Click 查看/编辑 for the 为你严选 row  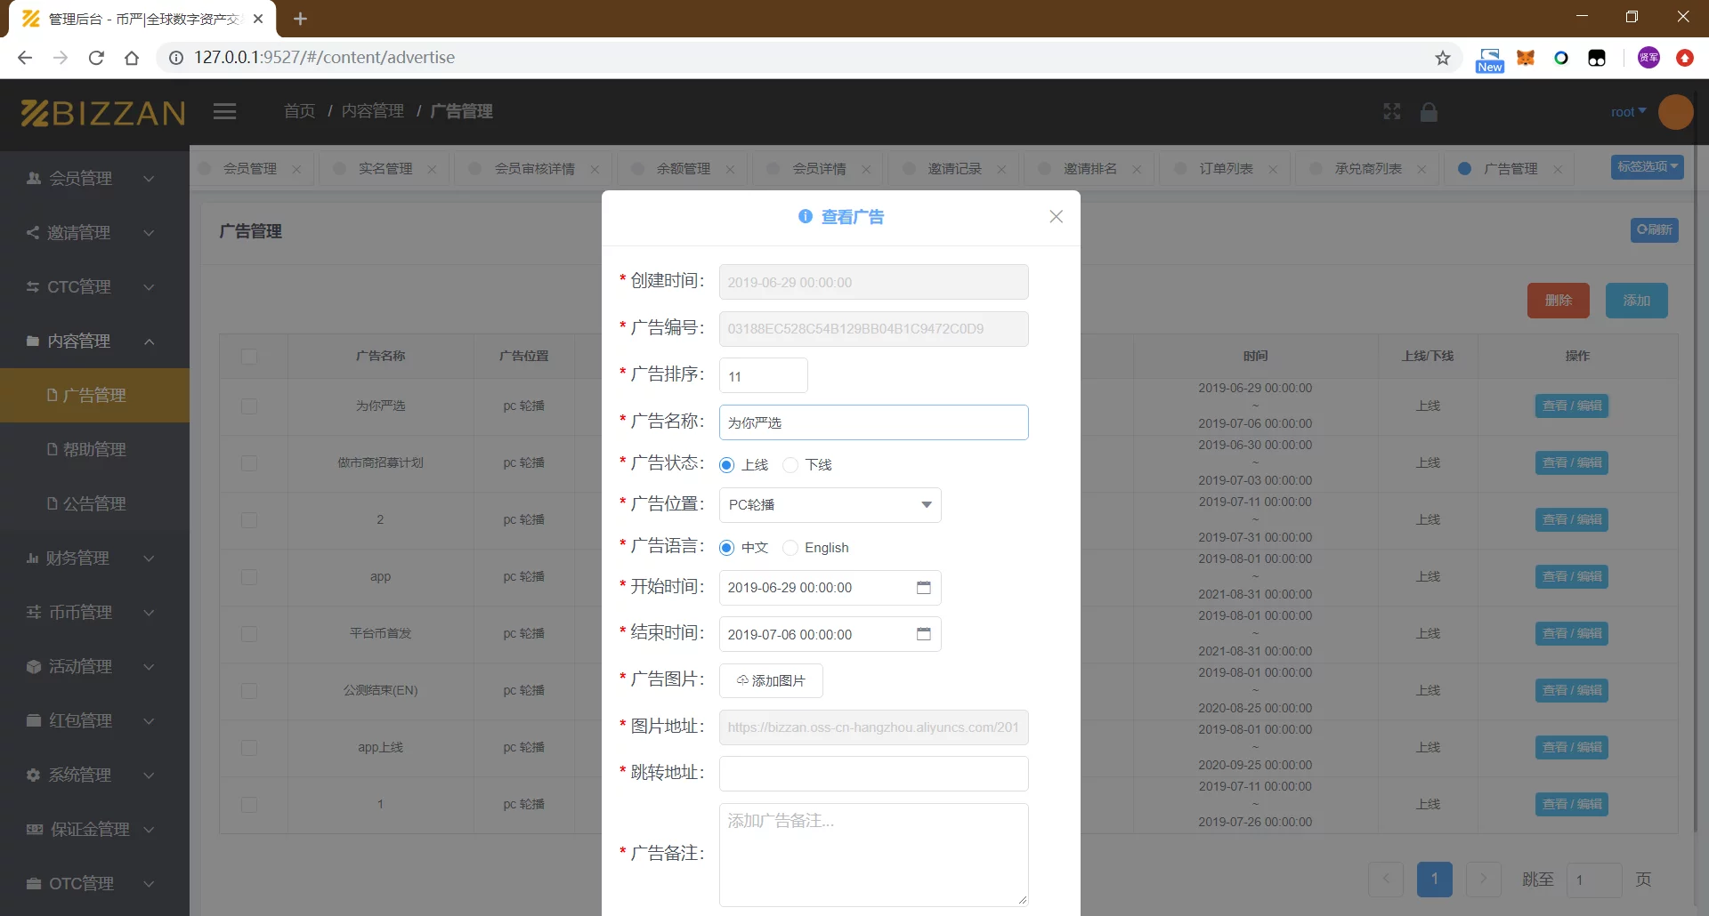(x=1572, y=406)
